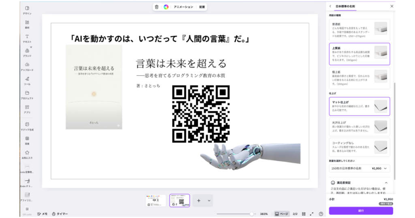Open the アップロード (Uploads) panel

pos(27,66)
